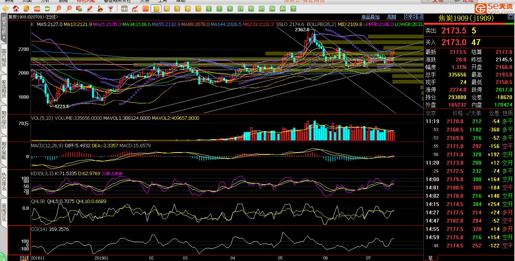
Task: Click the CCI(14) indicator label
Action: (38, 229)
